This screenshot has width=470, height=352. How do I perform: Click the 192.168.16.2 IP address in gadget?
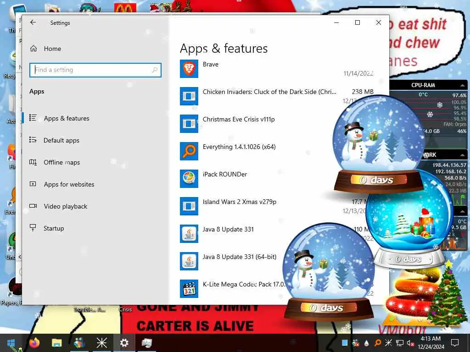(451, 171)
